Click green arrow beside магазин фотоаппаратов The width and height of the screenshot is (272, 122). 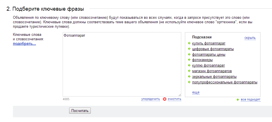point(189,71)
